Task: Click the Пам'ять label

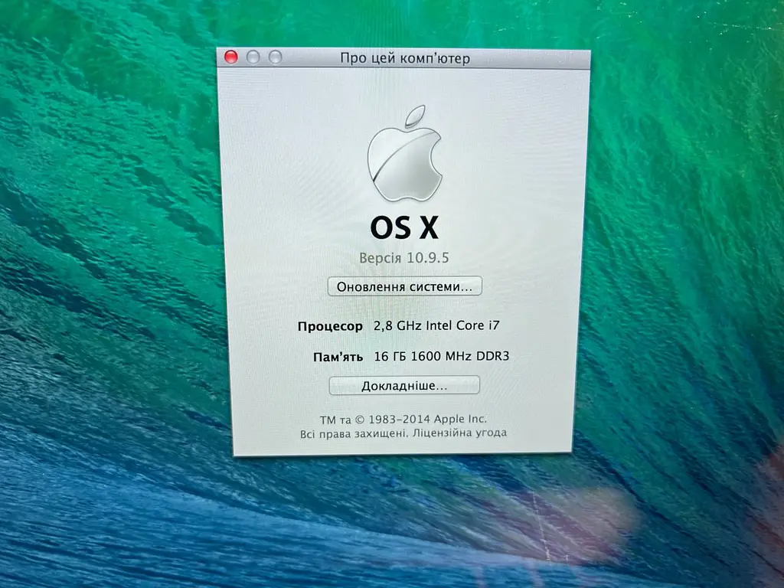Action: pos(338,357)
